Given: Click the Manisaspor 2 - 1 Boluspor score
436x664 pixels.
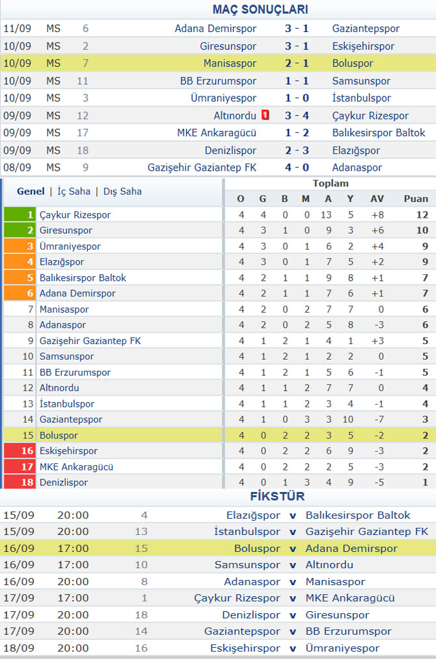Looking at the screenshot, I should [297, 63].
